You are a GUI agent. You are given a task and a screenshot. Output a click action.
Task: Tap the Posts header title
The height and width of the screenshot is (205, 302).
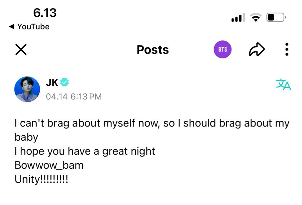(153, 49)
